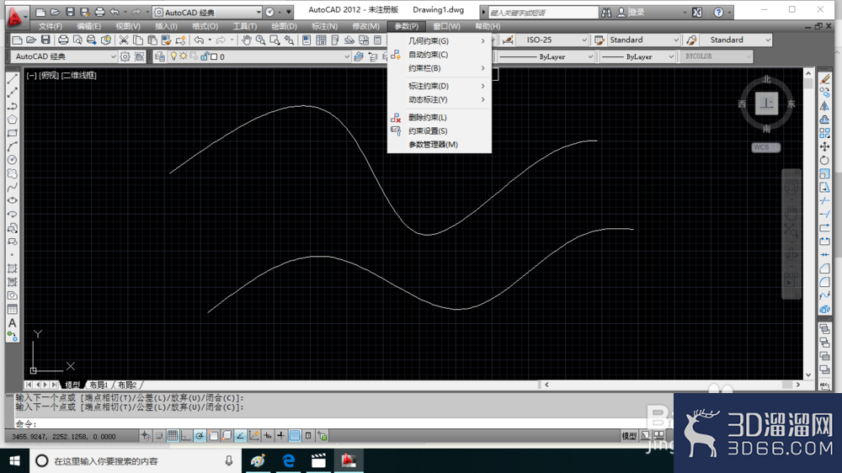Image resolution: width=842 pixels, height=473 pixels.
Task: Toggle Grid Display in status bar
Action: pyautogui.click(x=173, y=436)
